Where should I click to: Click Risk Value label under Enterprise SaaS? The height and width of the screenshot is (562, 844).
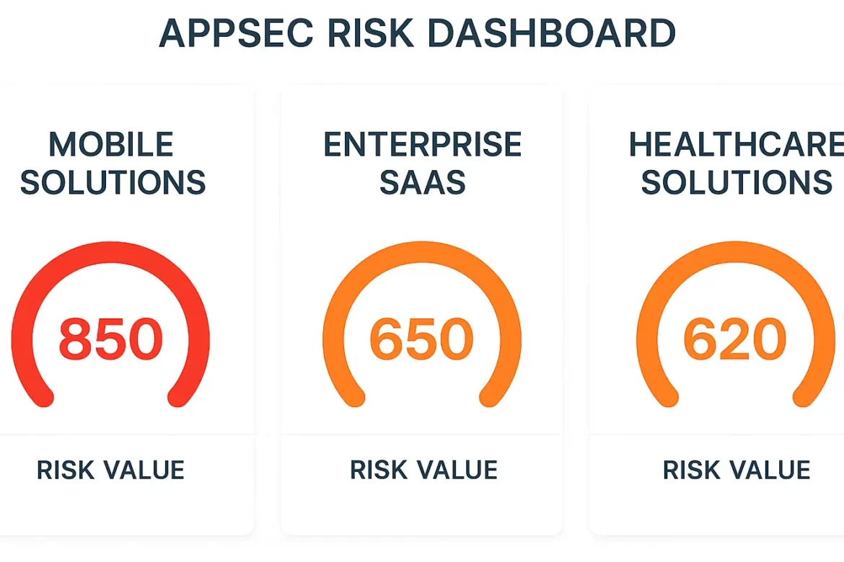point(423,470)
